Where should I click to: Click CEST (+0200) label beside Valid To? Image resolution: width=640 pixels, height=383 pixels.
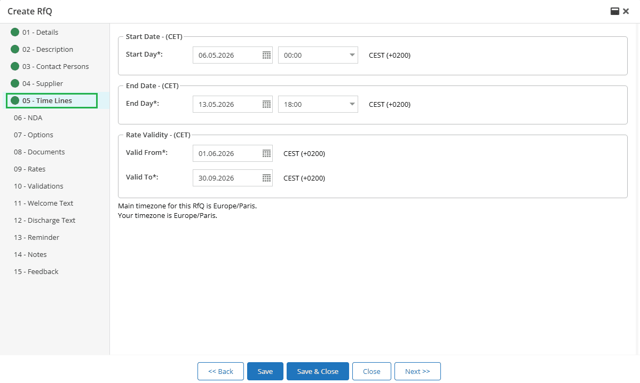coord(304,178)
